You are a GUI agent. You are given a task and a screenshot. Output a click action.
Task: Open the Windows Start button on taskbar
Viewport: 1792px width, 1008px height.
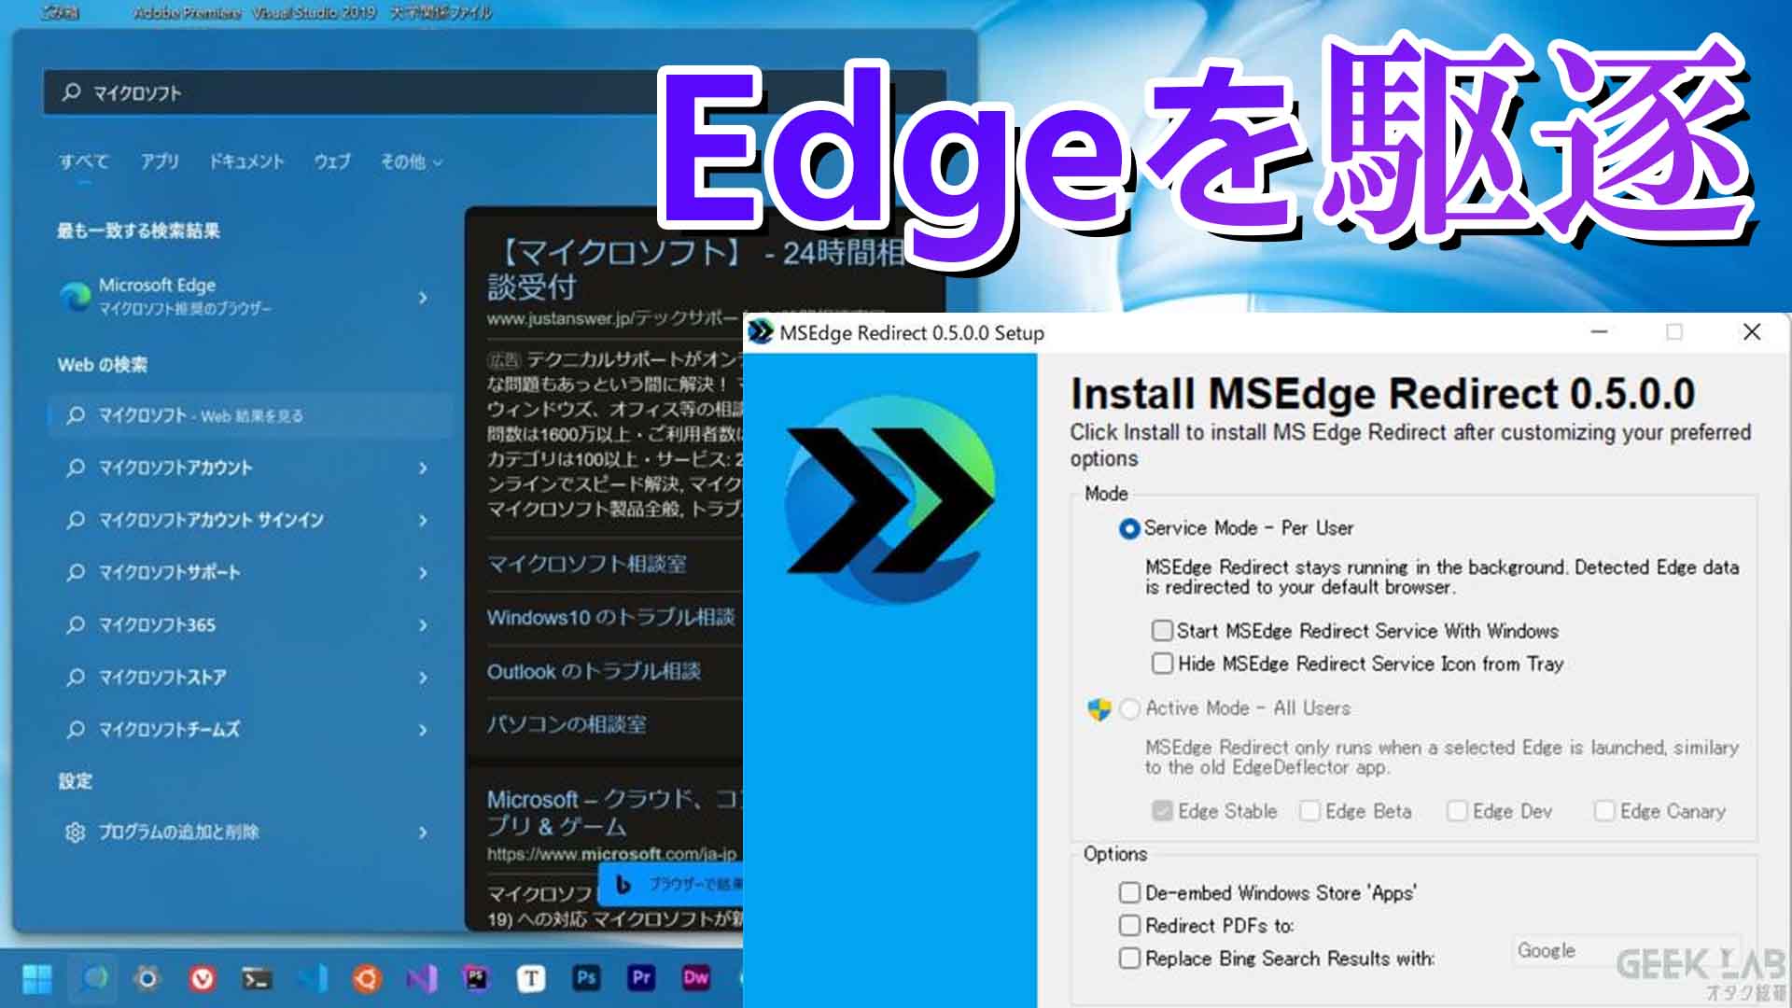point(37,978)
